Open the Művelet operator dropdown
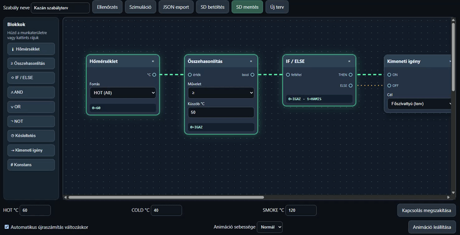 (x=221, y=93)
